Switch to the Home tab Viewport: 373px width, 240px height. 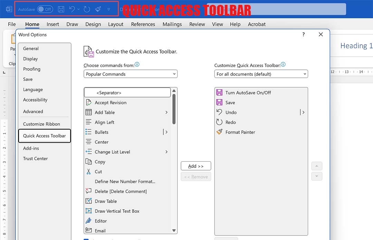point(32,24)
